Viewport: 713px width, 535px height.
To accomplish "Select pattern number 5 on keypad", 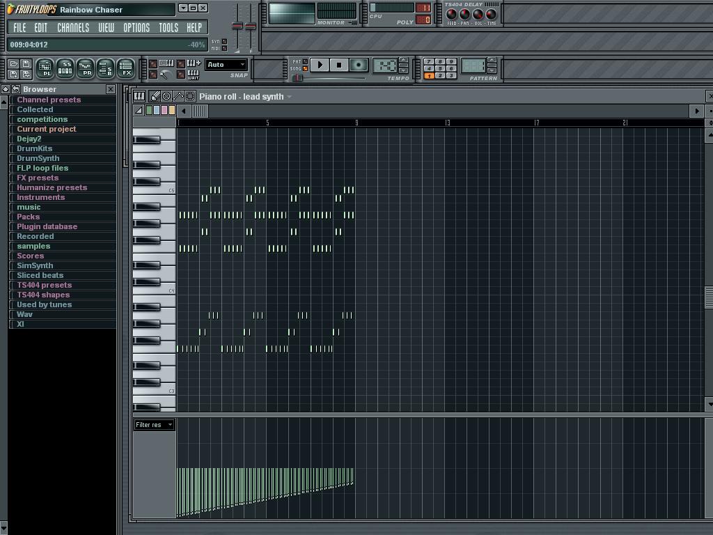I will coord(440,68).
